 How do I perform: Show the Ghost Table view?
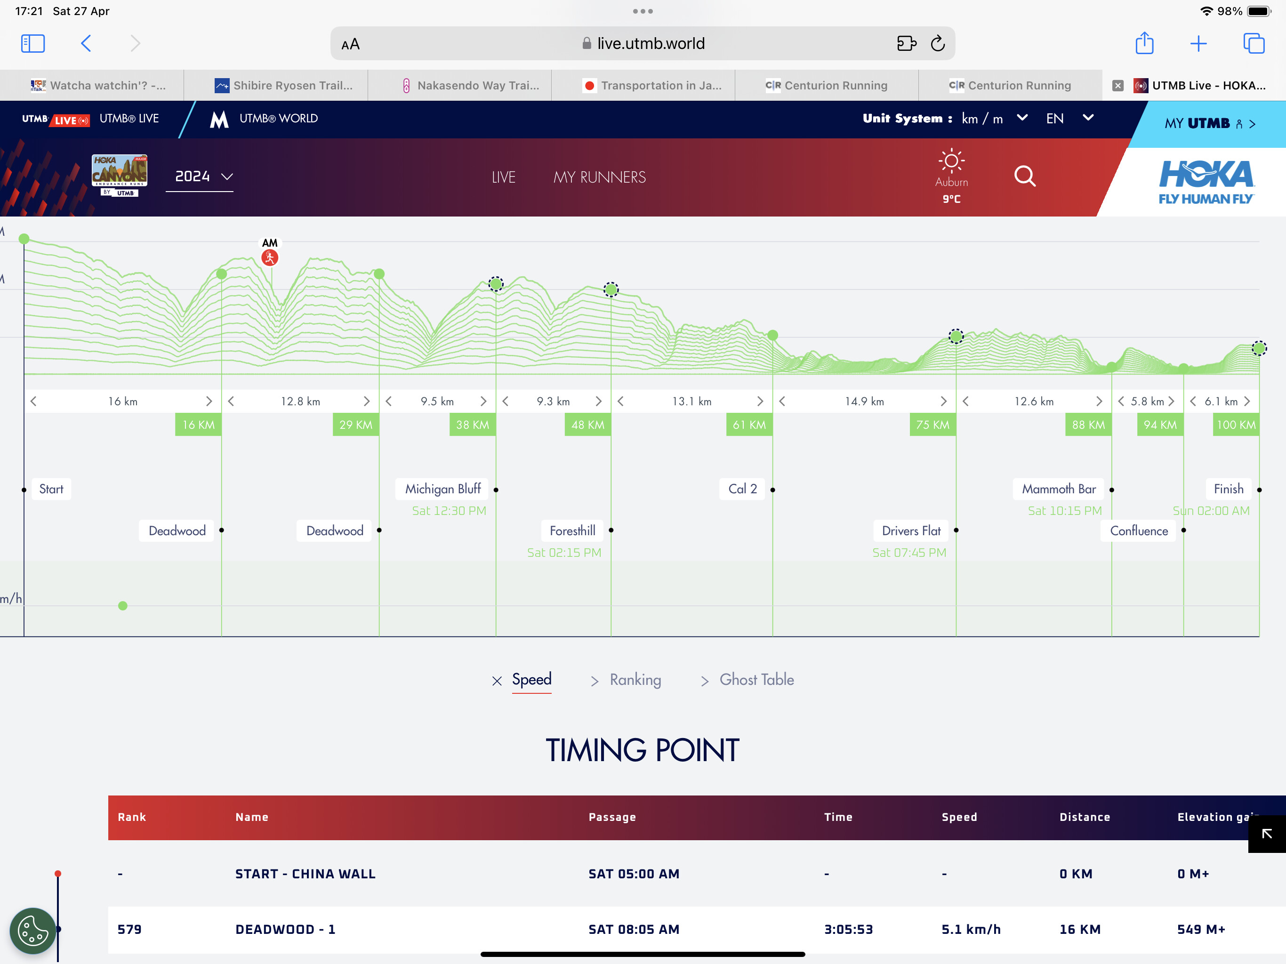(x=756, y=680)
